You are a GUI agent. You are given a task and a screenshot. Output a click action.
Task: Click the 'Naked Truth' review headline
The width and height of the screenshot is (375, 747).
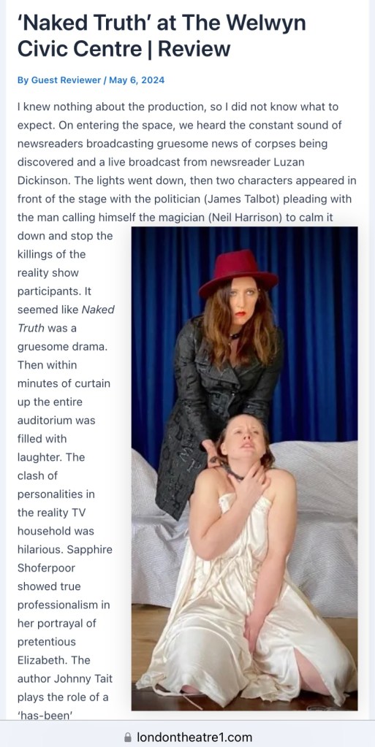[162, 35]
